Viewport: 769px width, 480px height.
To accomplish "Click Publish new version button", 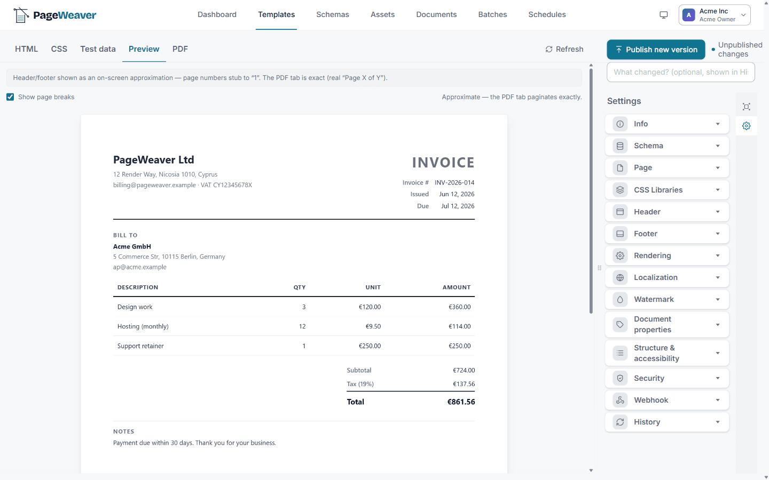I will click(x=656, y=50).
